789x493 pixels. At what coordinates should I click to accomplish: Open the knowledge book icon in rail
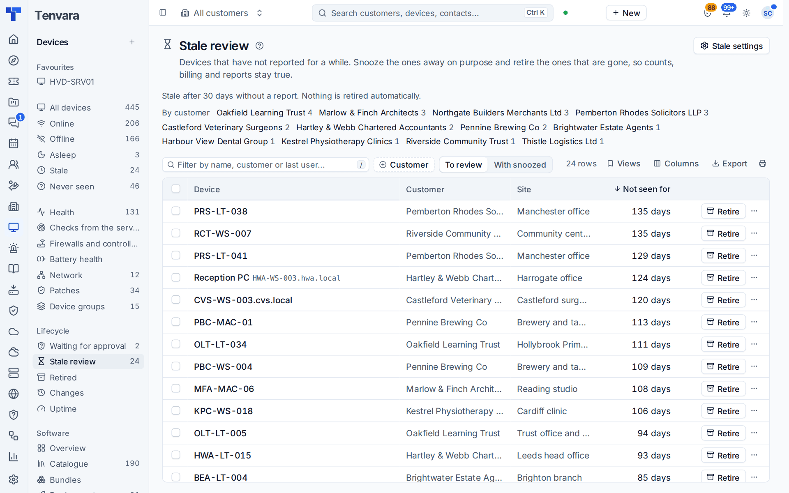[x=14, y=269]
